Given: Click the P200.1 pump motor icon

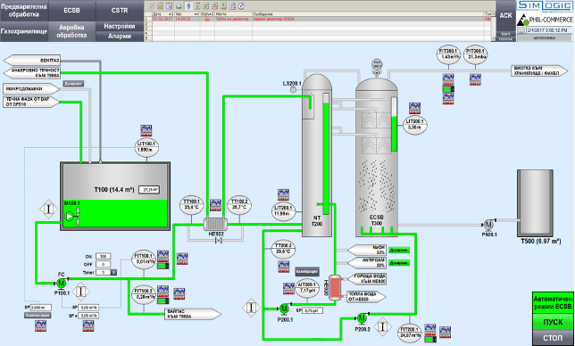Looking at the screenshot, I should 284,309.
